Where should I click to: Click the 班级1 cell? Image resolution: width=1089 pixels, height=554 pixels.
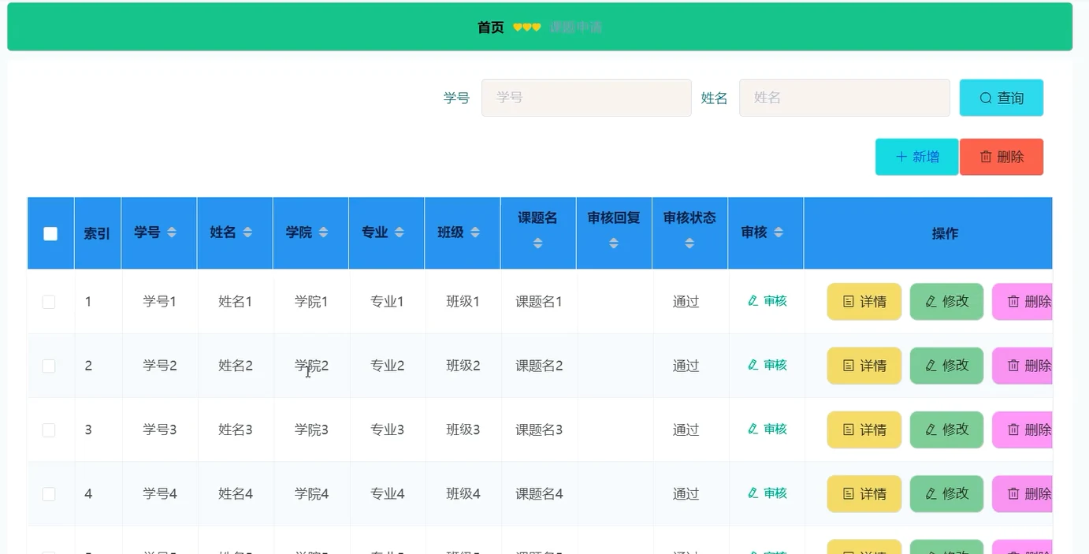tap(463, 302)
